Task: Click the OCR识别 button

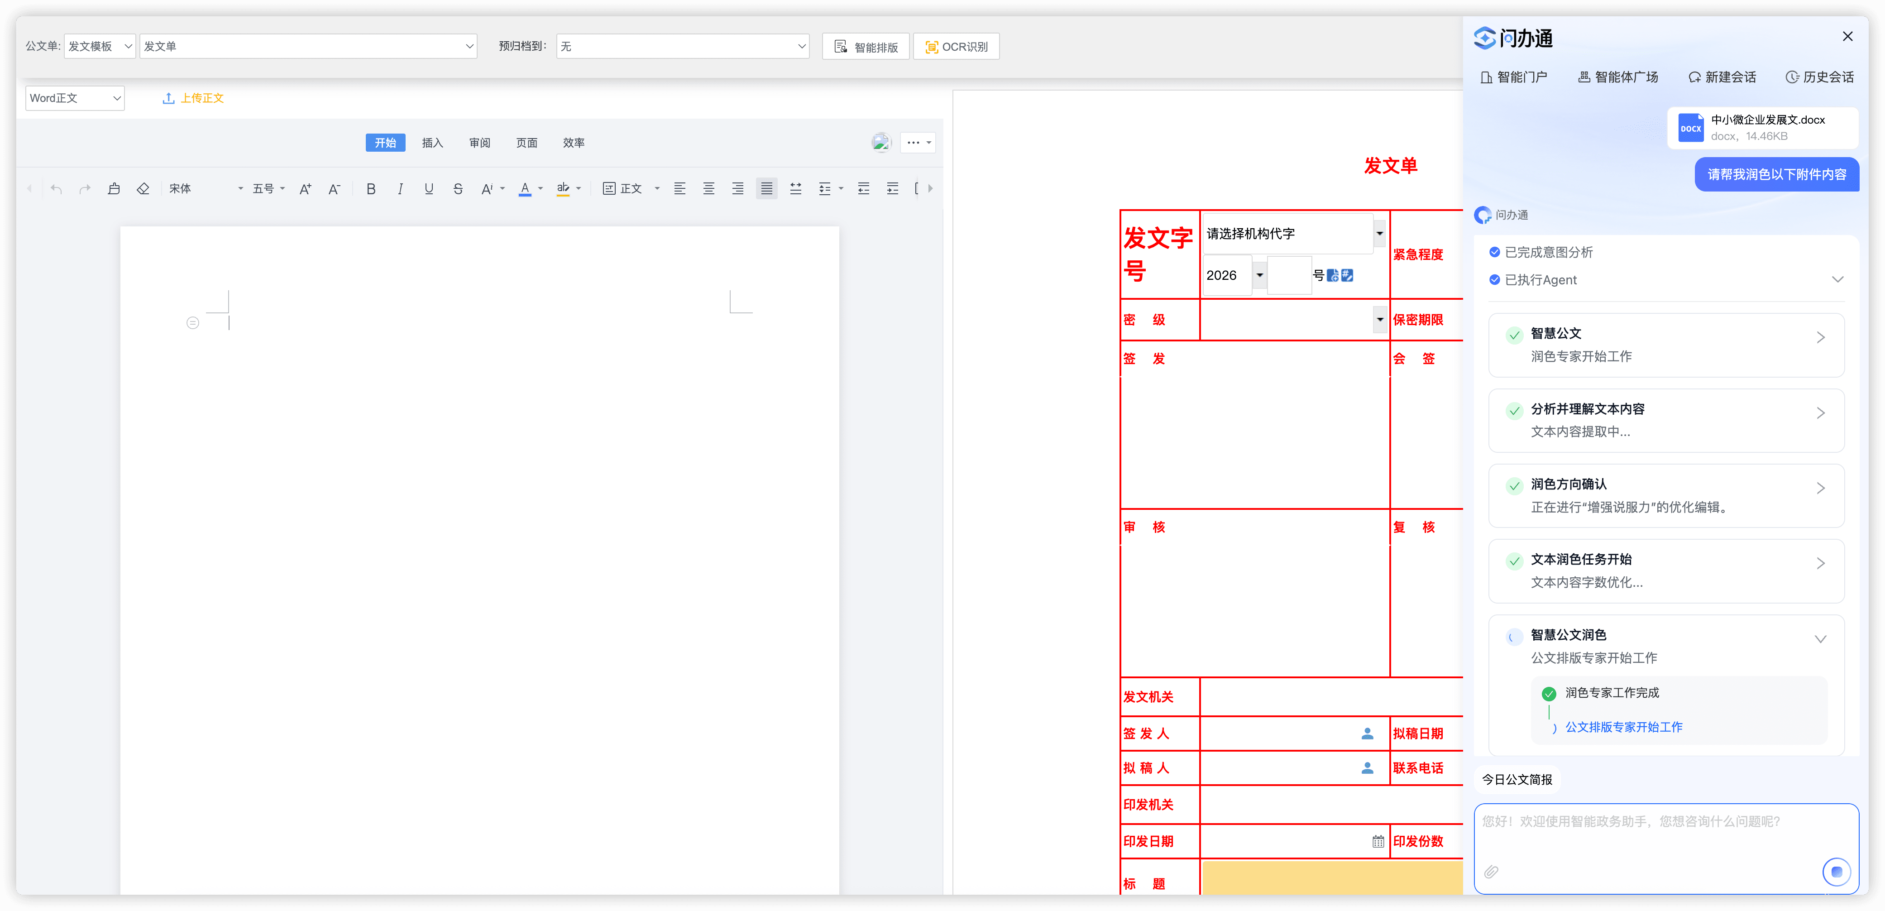Action: pos(957,47)
